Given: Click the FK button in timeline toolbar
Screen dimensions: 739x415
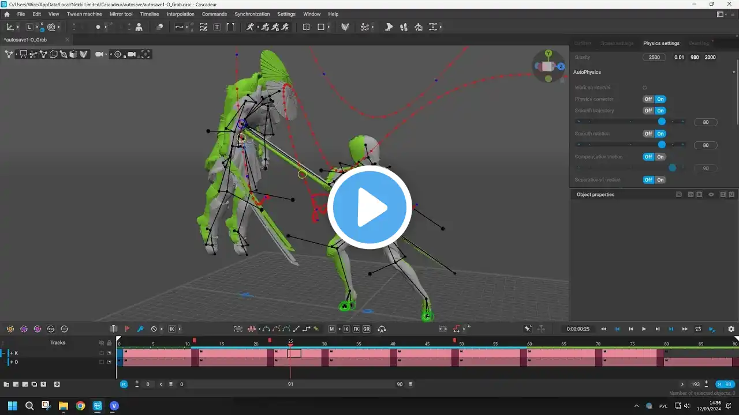Looking at the screenshot, I should tap(356, 329).
